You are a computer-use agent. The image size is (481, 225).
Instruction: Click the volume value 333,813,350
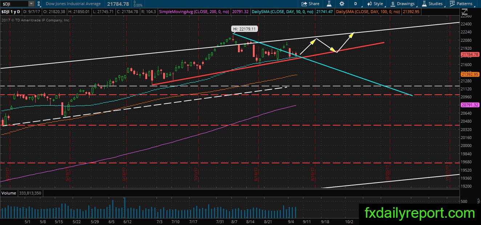pyautogui.click(x=30, y=193)
